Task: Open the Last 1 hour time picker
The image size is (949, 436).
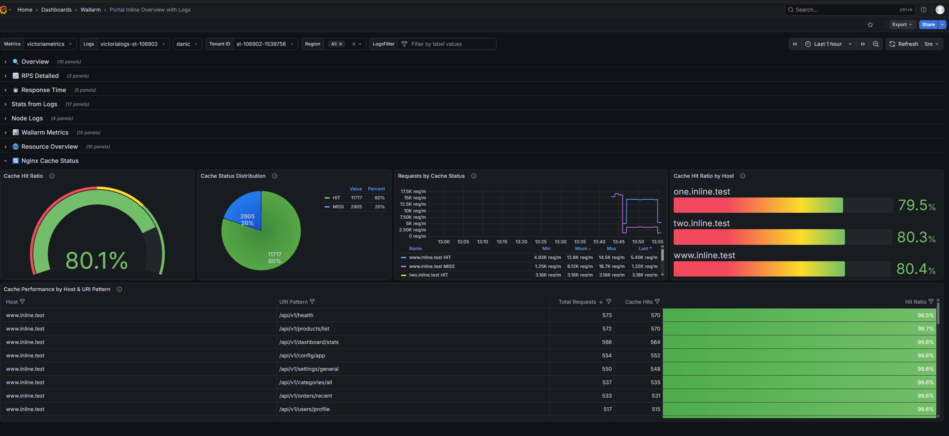Action: tap(828, 44)
